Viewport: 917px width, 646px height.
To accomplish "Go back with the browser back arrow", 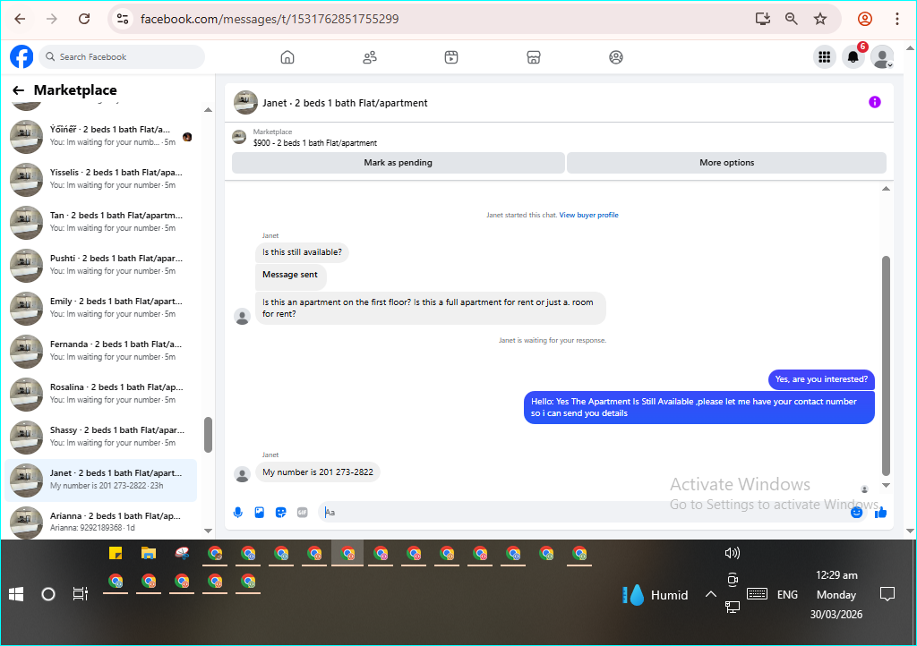I will [x=20, y=19].
